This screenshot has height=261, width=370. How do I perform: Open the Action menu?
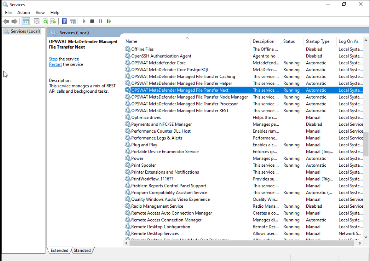pyautogui.click(x=24, y=13)
